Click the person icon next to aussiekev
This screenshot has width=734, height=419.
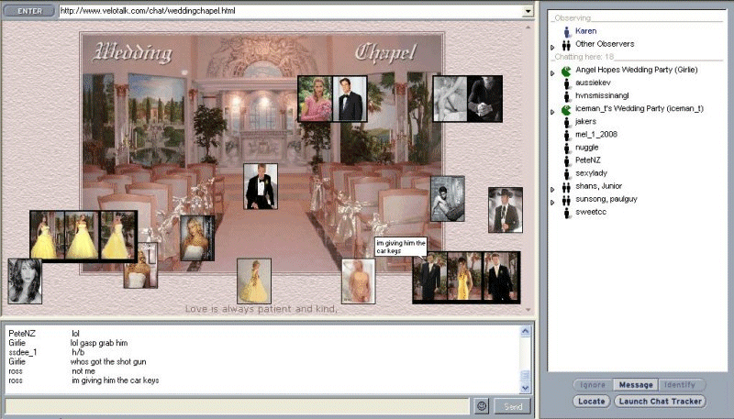(x=566, y=83)
